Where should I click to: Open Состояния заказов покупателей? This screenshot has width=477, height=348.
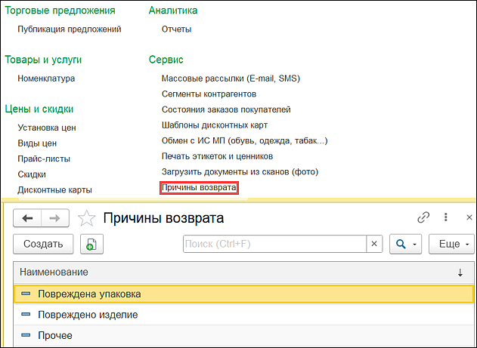226,109
